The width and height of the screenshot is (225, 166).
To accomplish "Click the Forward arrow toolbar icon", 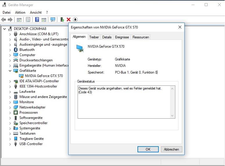I will point(10,19).
